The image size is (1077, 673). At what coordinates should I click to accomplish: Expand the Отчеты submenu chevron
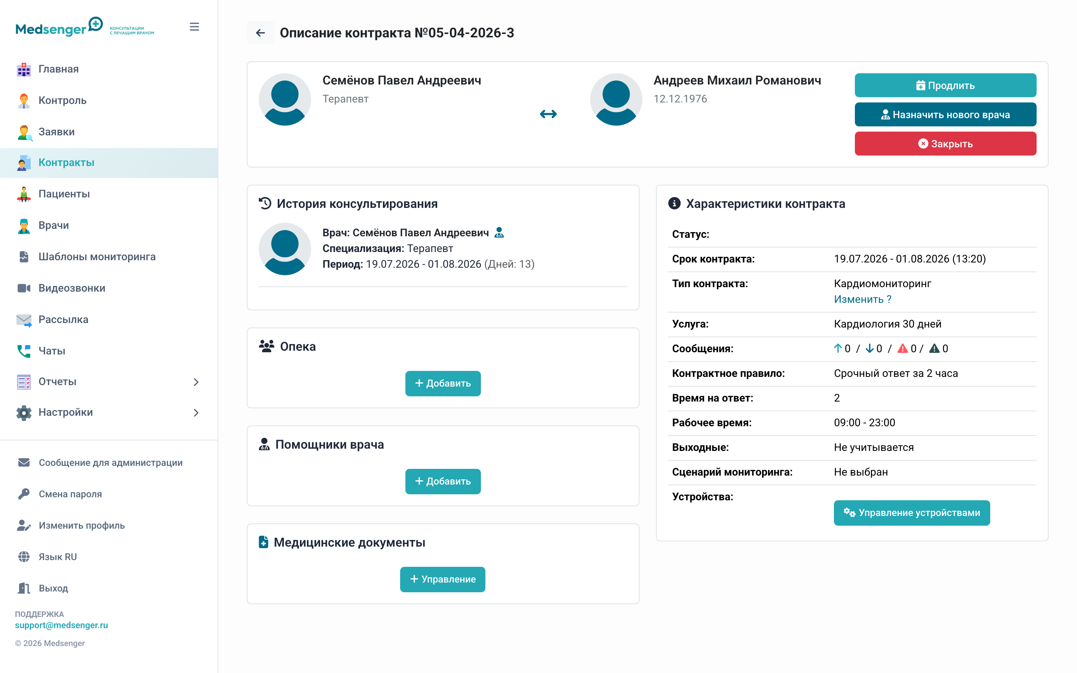click(196, 382)
